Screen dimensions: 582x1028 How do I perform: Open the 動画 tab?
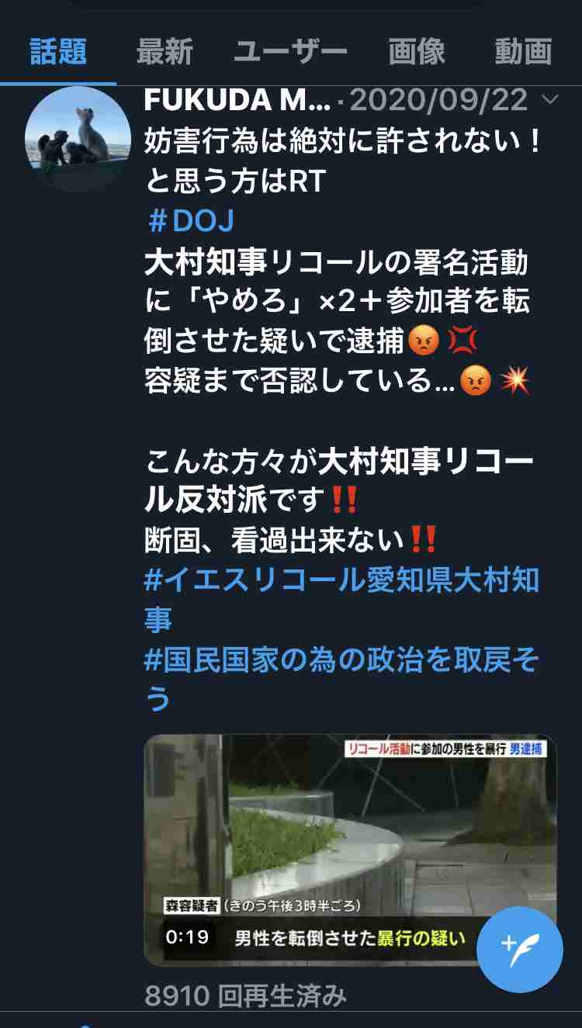523,52
